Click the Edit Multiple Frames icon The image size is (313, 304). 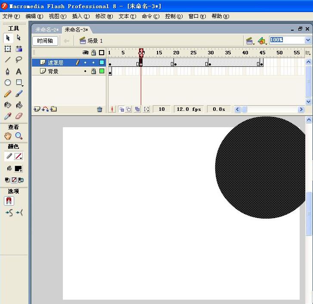[137, 109]
